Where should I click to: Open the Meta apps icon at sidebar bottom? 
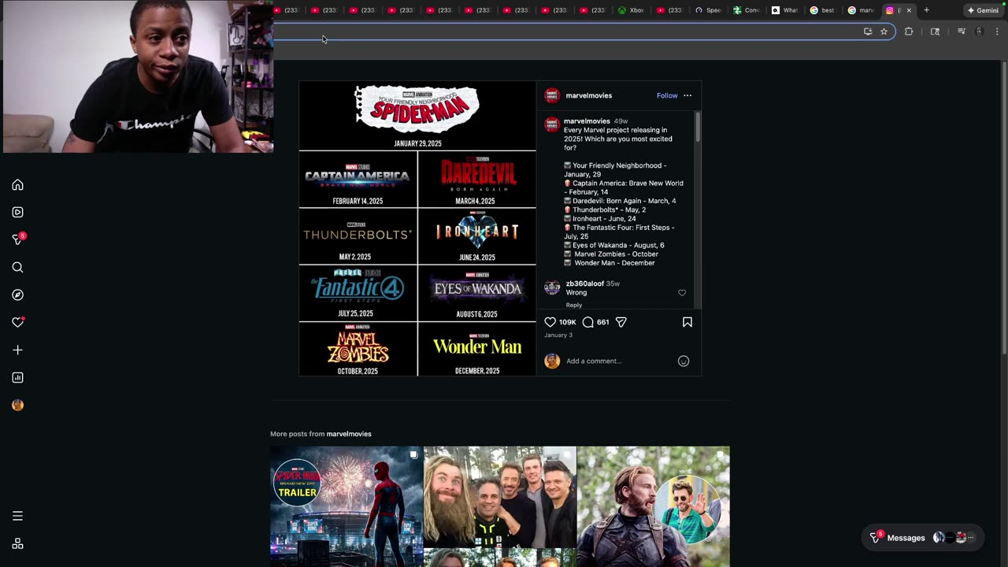17,543
